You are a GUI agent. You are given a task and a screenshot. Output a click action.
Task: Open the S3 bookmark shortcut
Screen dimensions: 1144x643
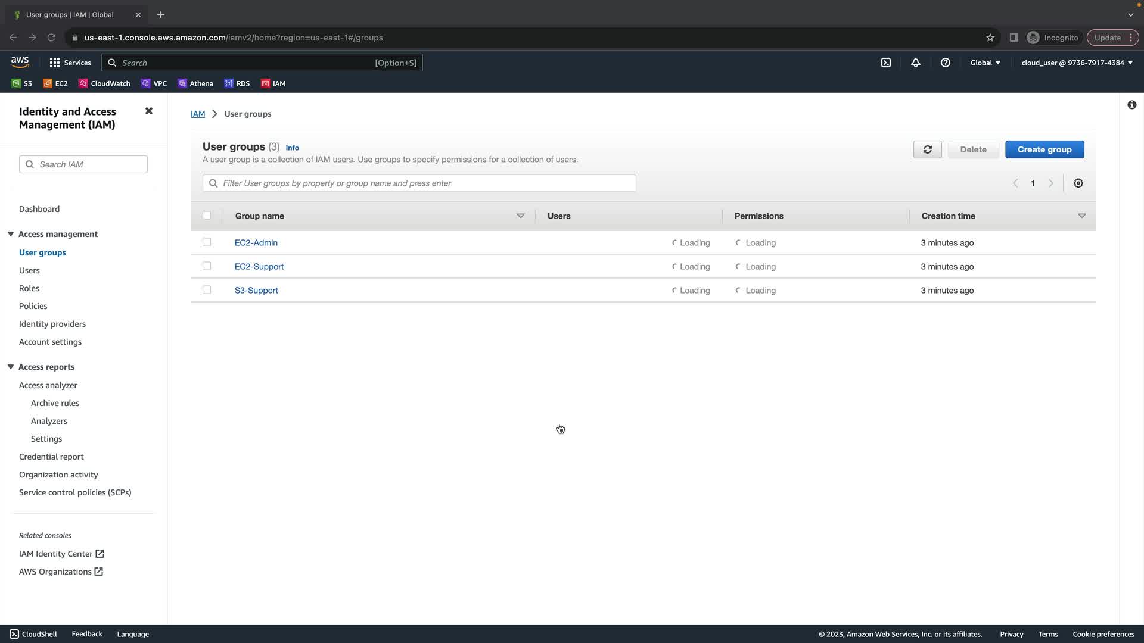click(x=22, y=83)
